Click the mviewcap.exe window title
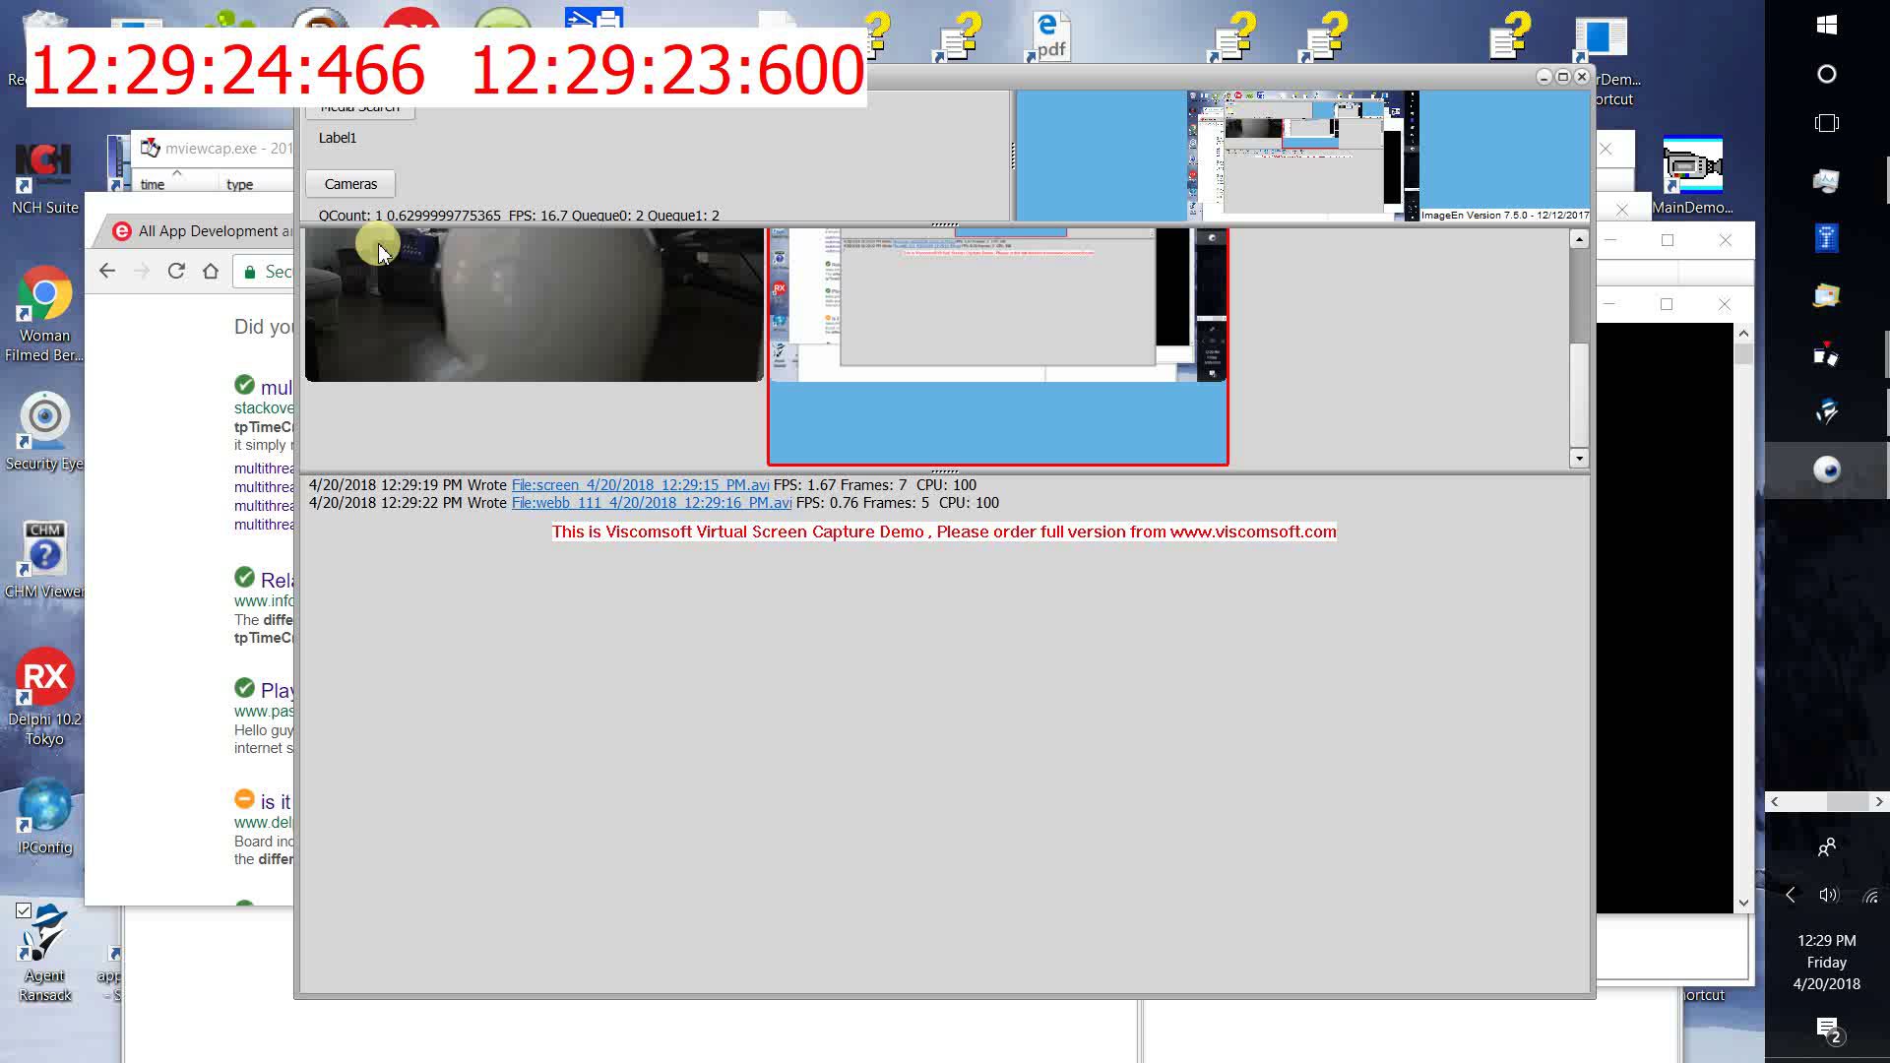The height and width of the screenshot is (1063, 1890). 227,149
